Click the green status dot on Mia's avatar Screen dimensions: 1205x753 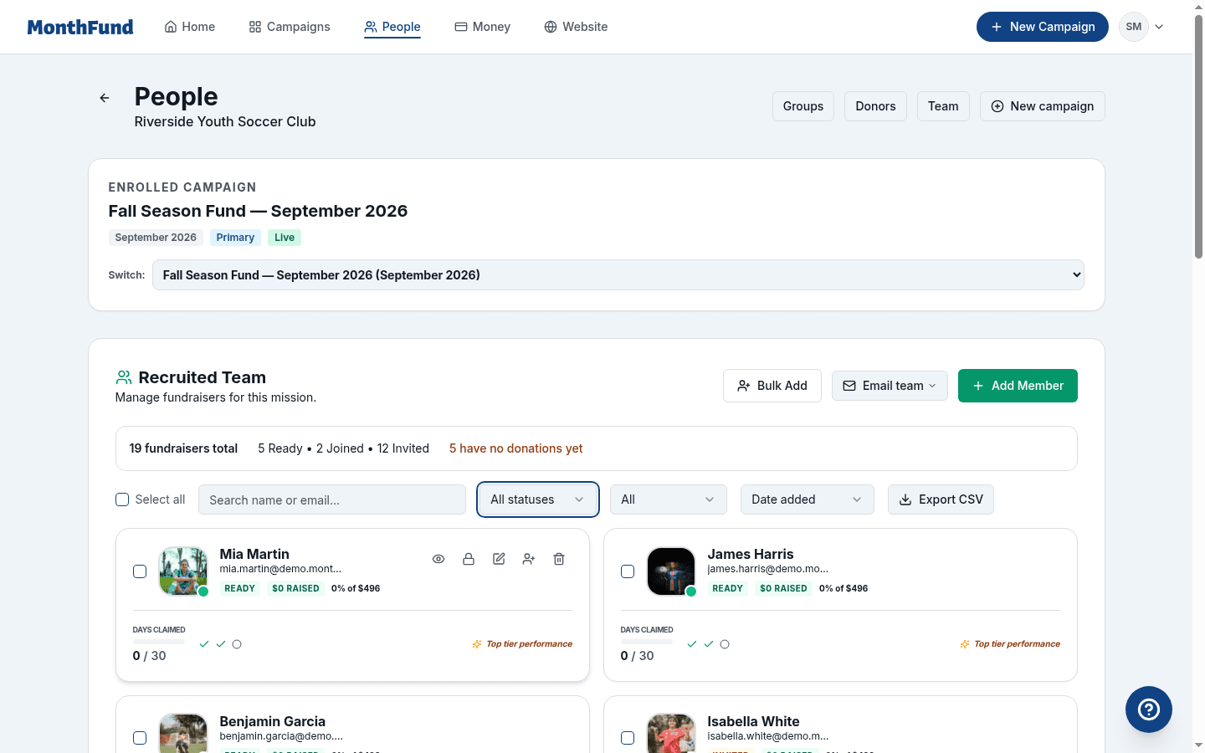pyautogui.click(x=203, y=592)
